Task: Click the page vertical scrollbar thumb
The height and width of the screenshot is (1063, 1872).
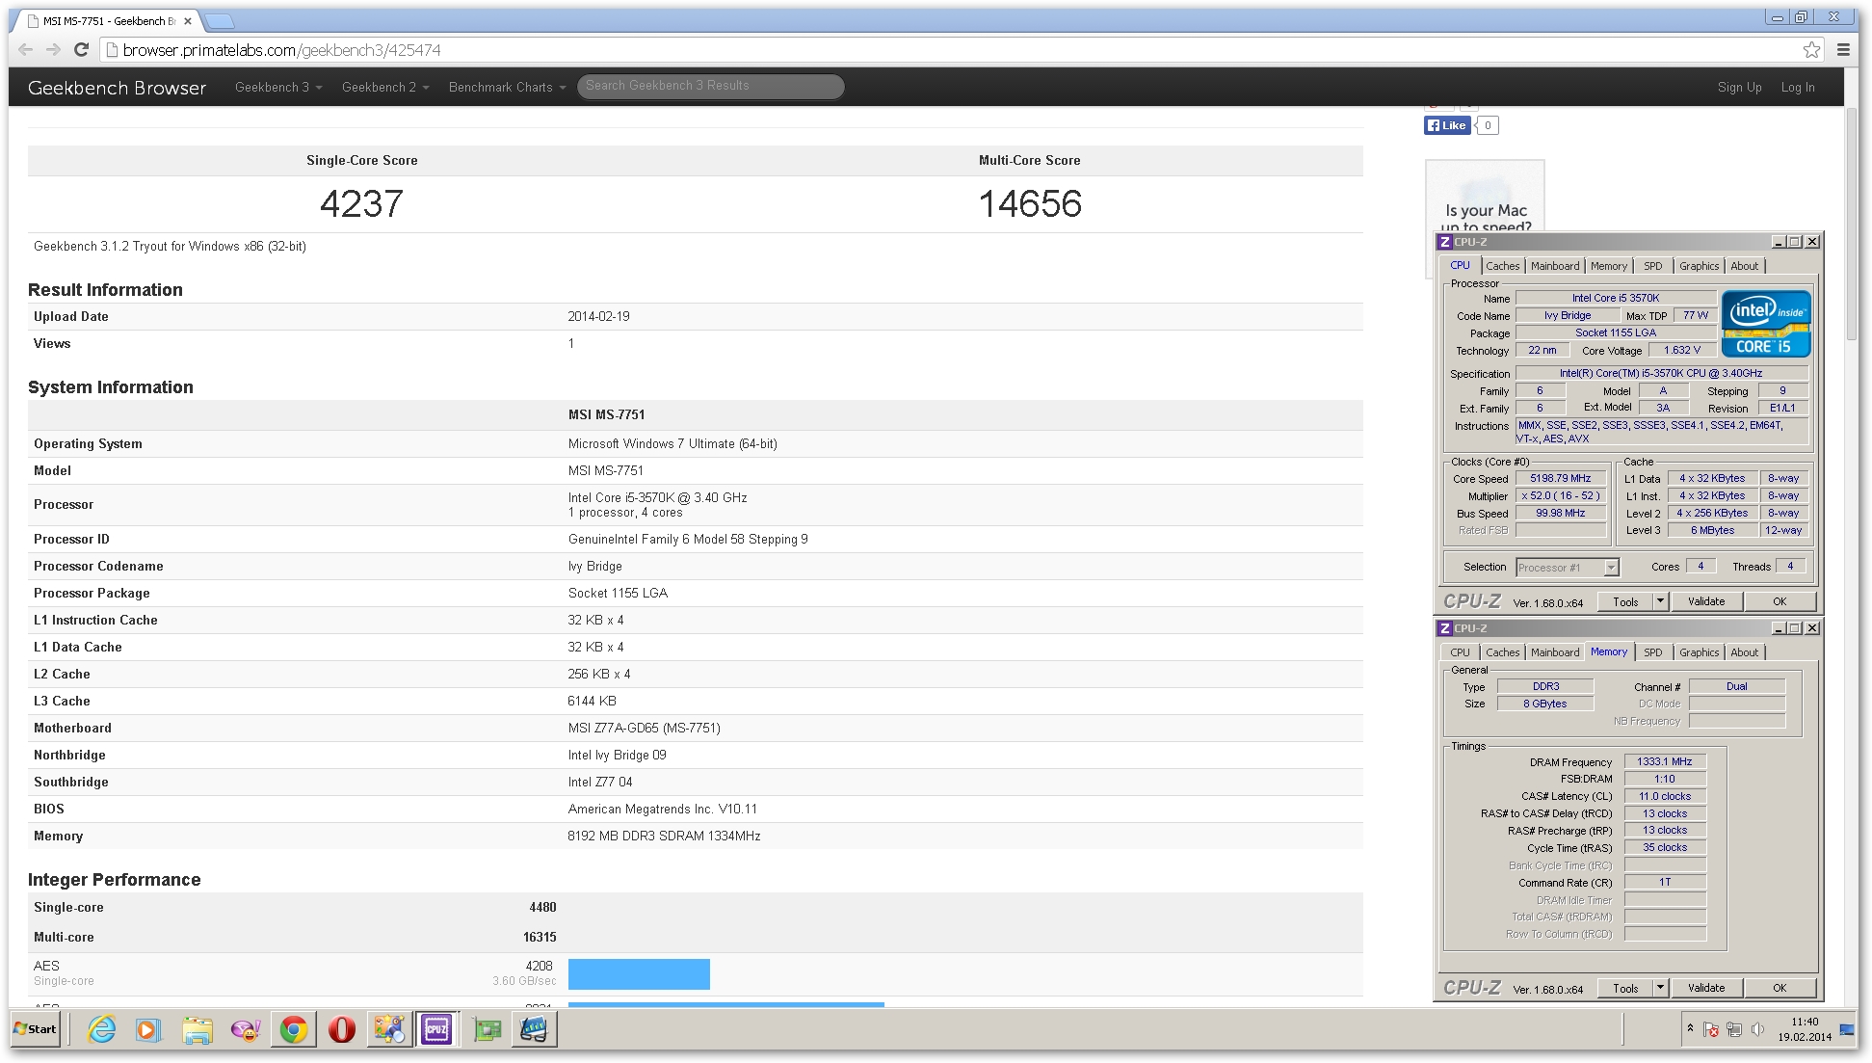Action: [1852, 222]
